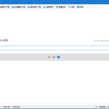The height and width of the screenshot is (109, 109).
Task: Open 批量网页下载 in the toolbar
Action: point(5,7)
